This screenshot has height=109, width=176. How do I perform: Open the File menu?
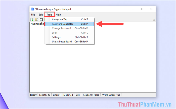[x=33, y=15]
